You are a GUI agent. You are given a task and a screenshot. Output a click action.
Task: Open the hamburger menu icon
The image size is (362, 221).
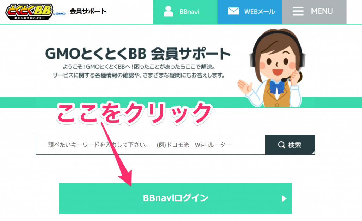click(x=298, y=11)
